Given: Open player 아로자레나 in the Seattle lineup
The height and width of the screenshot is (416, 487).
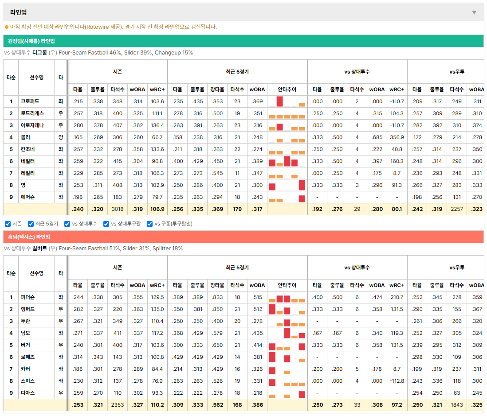Looking at the screenshot, I should pos(32,125).
